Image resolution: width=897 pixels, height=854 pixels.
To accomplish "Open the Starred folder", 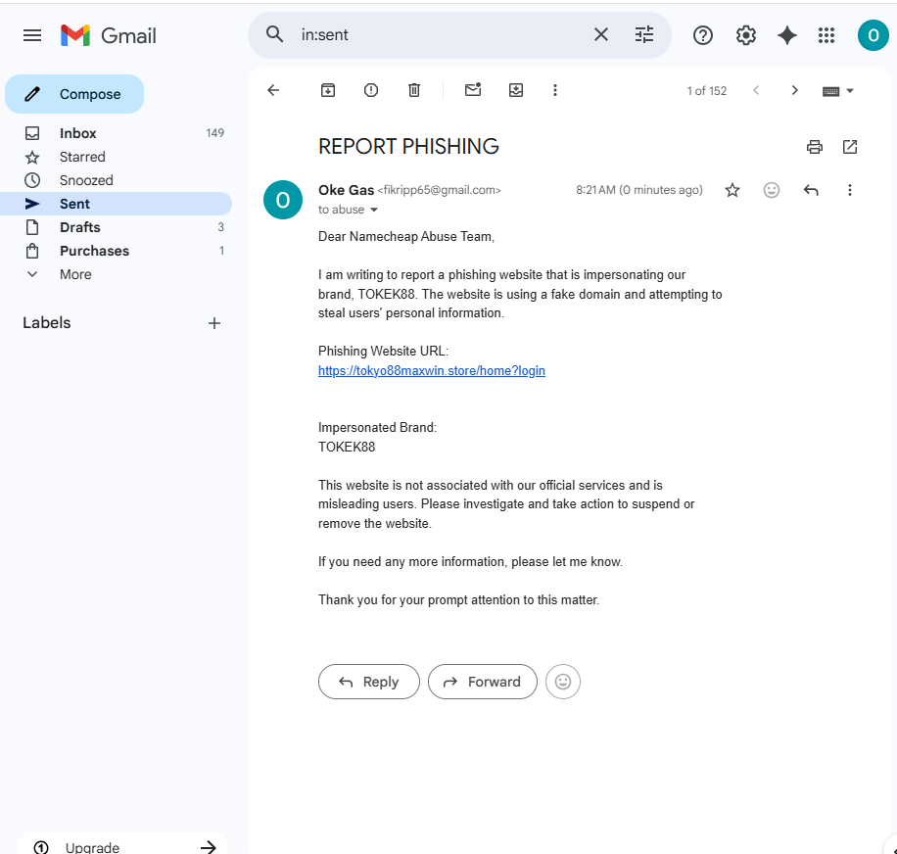I will click(x=118, y=157).
